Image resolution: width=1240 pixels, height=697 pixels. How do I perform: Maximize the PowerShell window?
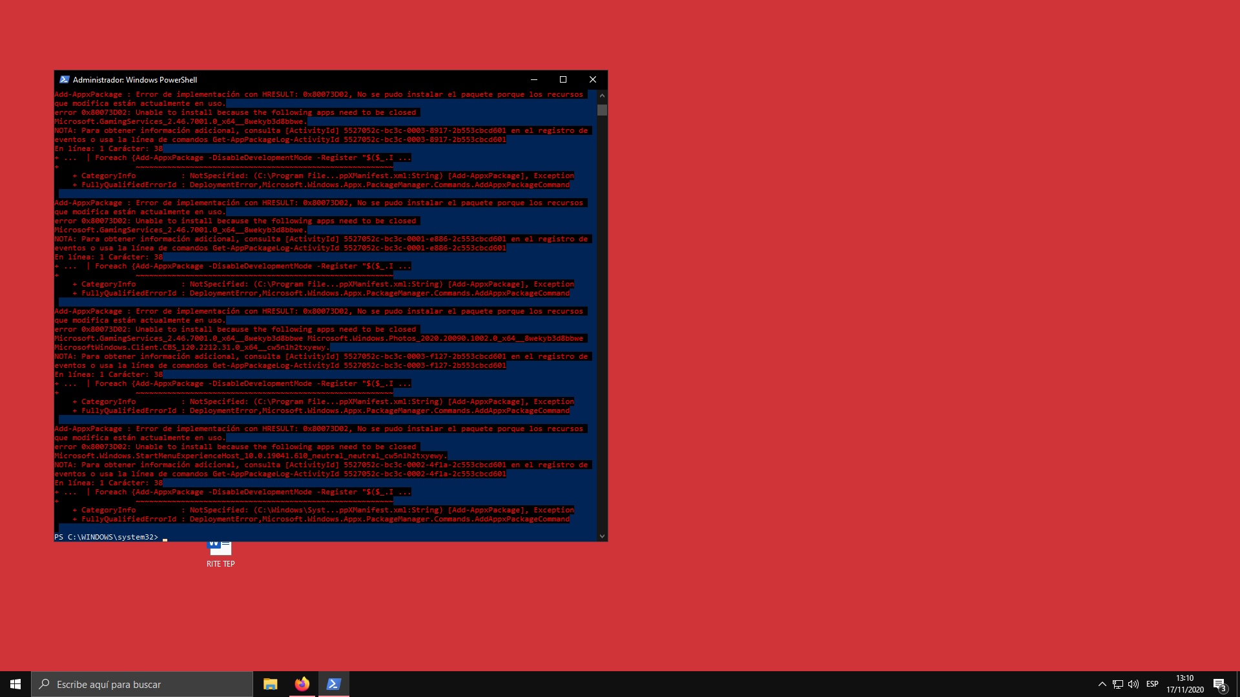pos(563,79)
